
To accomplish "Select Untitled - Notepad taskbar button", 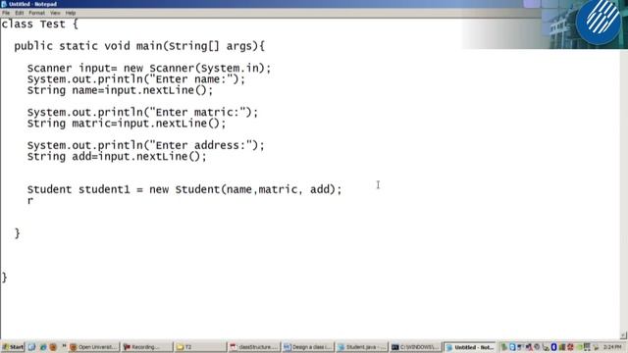I will click(x=469, y=347).
